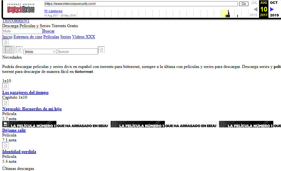This screenshot has height=171, width=281.
Task: Click the 5.4 nota rating text
Action: tap(9, 161)
